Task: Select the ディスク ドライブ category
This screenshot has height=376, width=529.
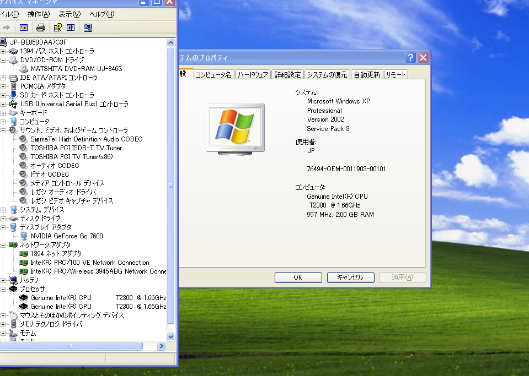Action: [x=40, y=219]
